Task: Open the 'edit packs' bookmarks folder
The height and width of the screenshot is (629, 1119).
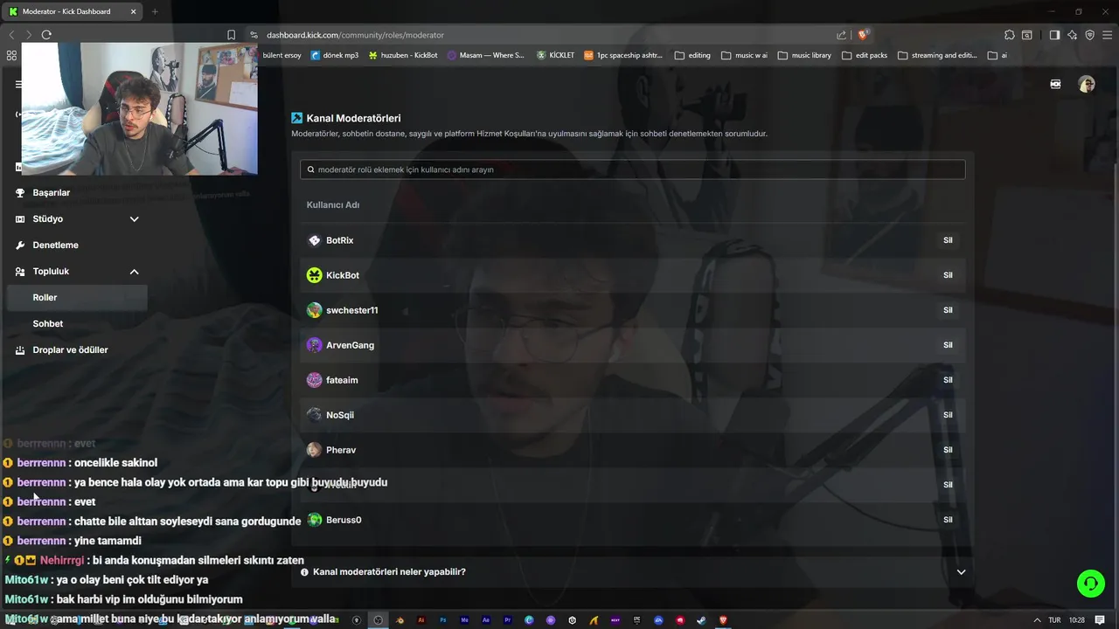Action: click(865, 55)
